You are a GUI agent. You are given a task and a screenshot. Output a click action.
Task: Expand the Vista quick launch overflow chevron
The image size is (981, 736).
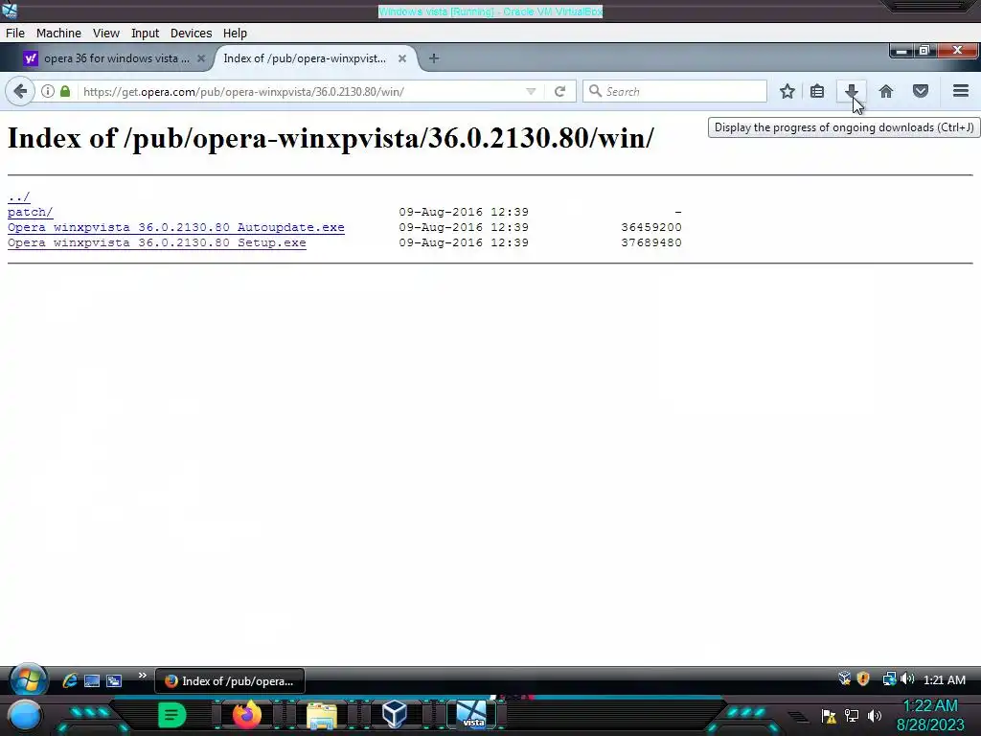point(142,676)
